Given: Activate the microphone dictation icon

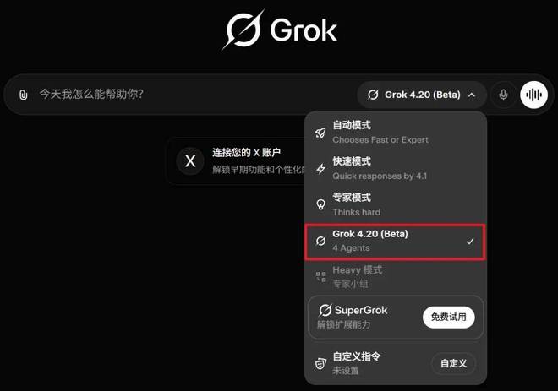Looking at the screenshot, I should [503, 95].
